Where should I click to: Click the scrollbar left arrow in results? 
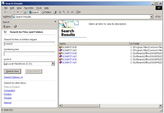pyautogui.click(x=60, y=105)
